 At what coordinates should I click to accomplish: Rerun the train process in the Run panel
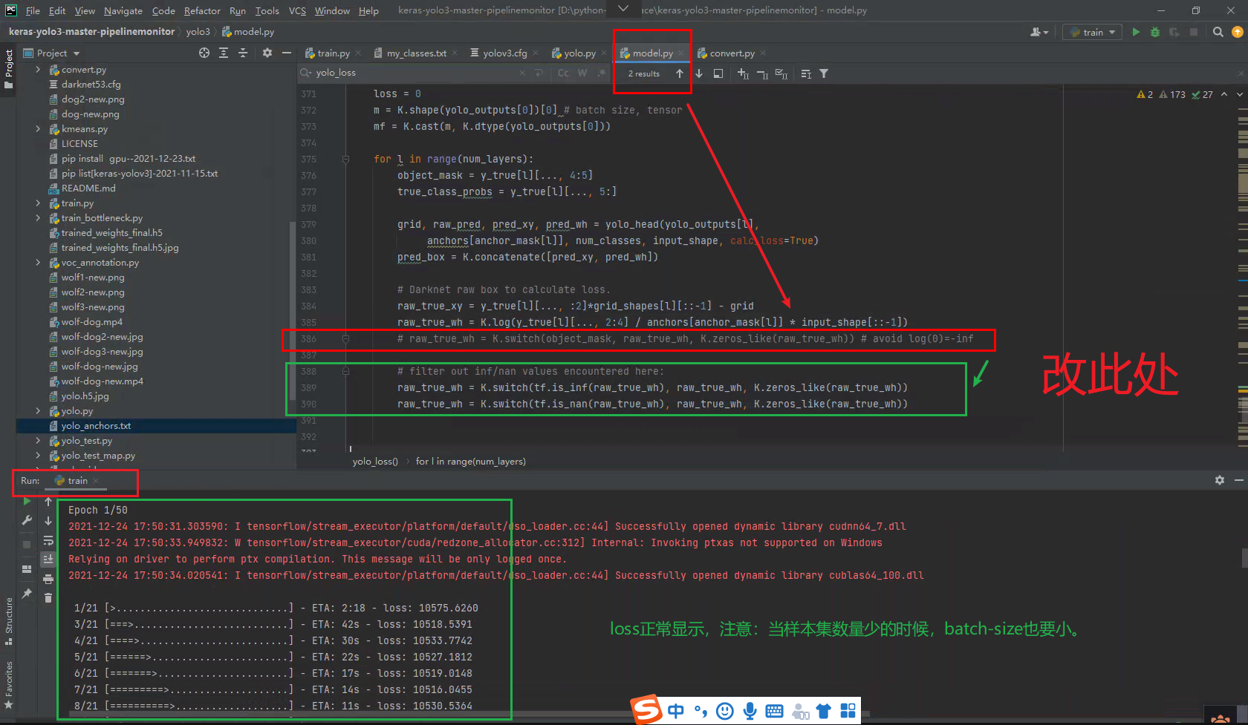(27, 502)
